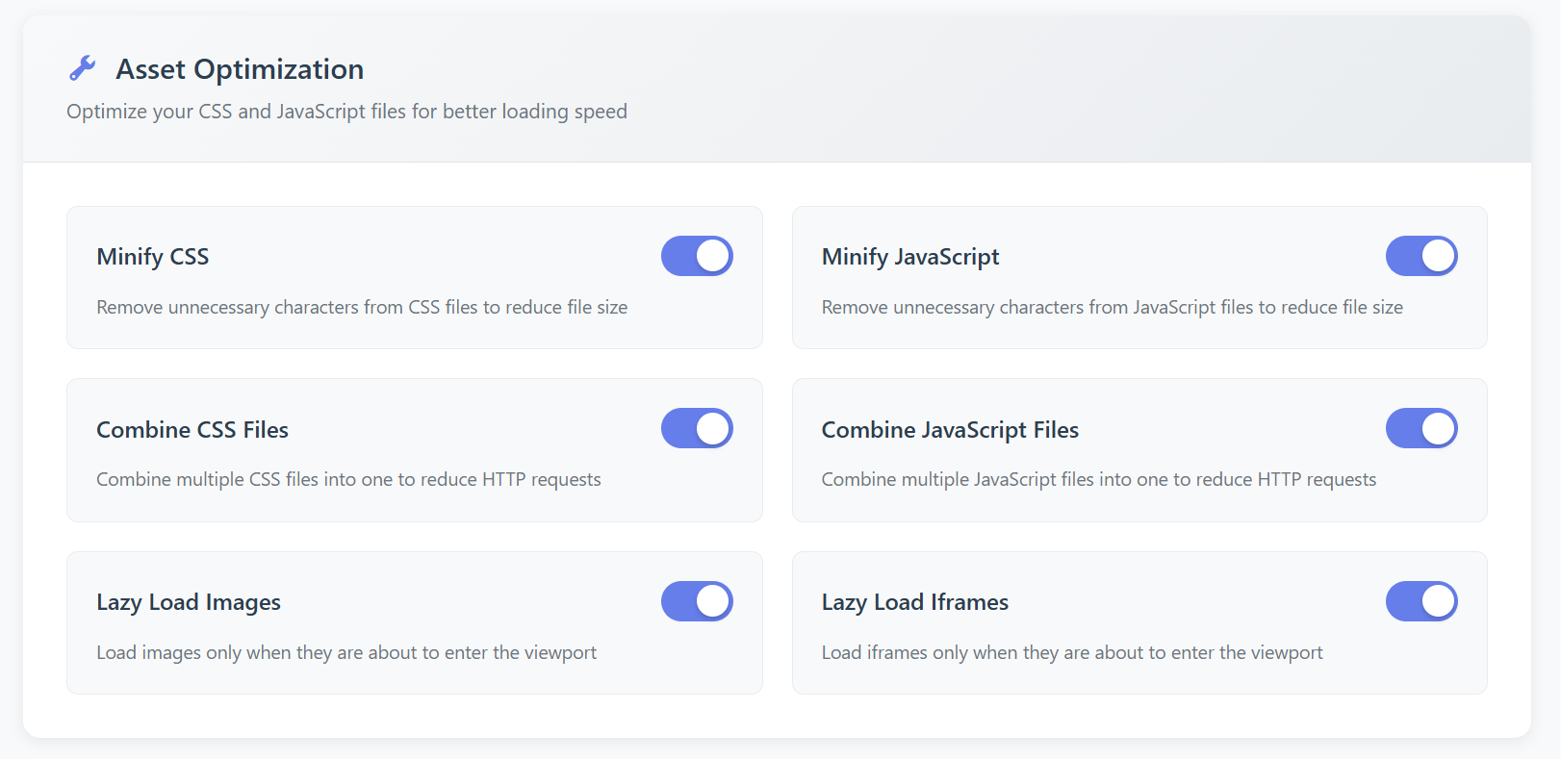Image resolution: width=1561 pixels, height=759 pixels.
Task: Click the subtitle 'Optimize your CSS and JavaScript files'
Action: tap(346, 112)
